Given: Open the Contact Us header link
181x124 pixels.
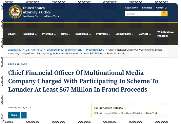Looking at the screenshot, I should point(162,8).
